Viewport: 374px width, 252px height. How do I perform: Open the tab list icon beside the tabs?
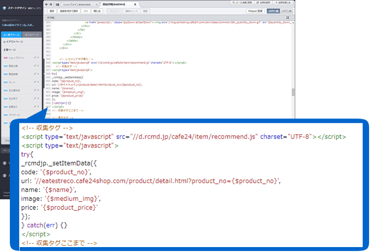57,4
